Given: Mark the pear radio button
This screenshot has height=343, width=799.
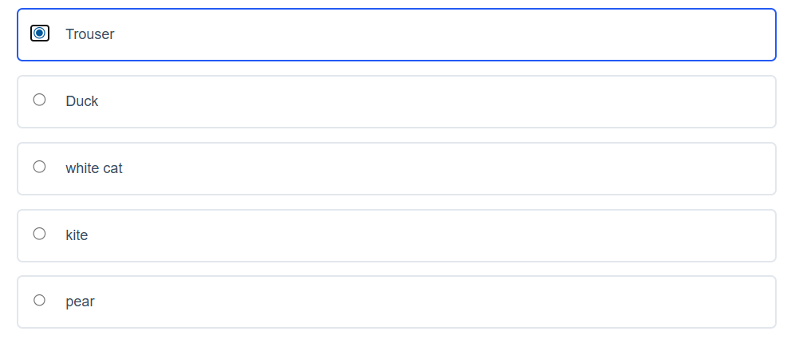Looking at the screenshot, I should (39, 301).
